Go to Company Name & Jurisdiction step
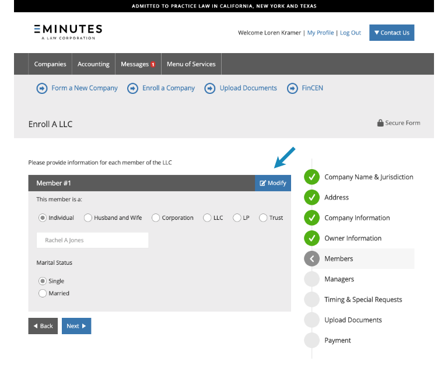This screenshot has height=375, width=448. pos(369,177)
